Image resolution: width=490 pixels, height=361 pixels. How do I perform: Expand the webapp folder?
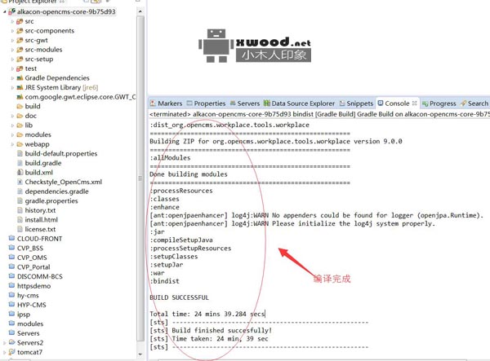(12, 144)
